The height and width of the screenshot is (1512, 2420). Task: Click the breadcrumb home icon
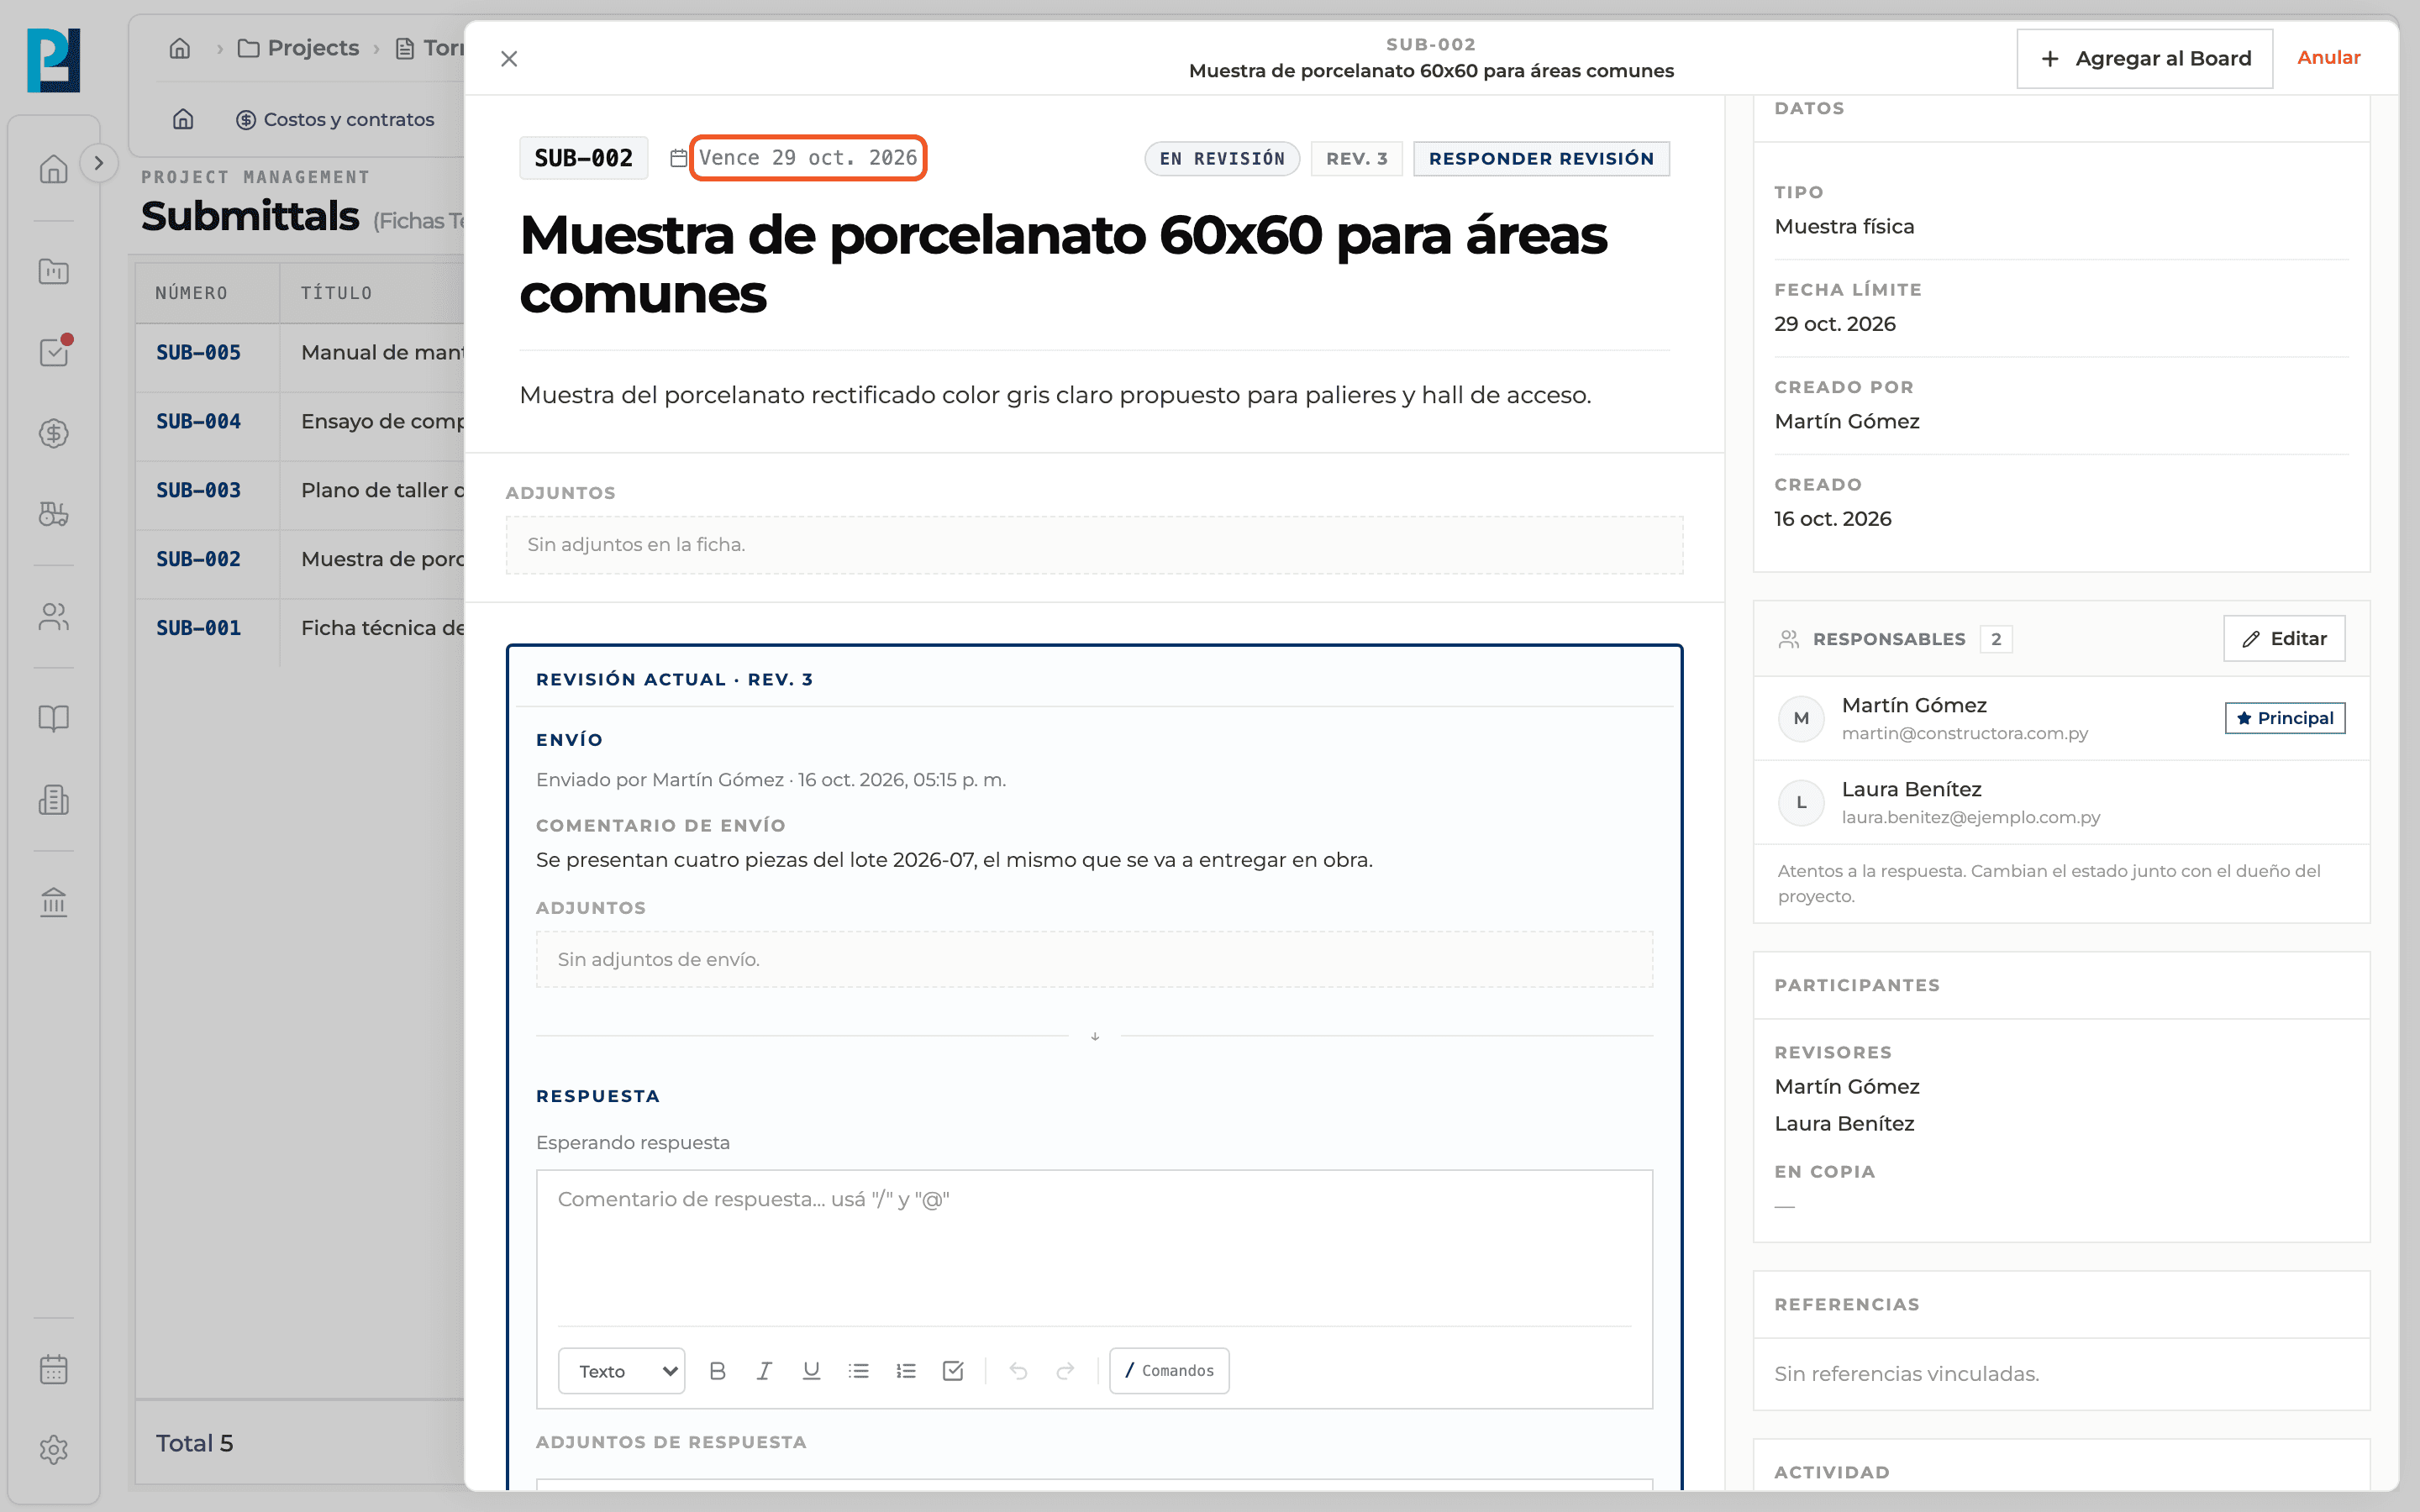(x=180, y=48)
